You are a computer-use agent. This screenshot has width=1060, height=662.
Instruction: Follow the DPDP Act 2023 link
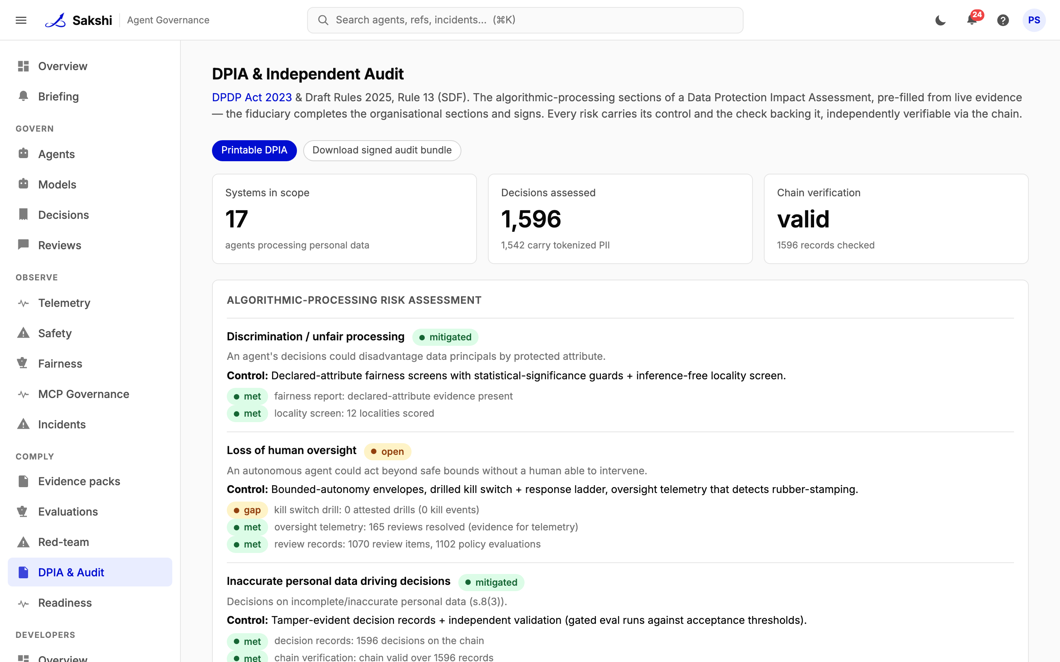(252, 97)
